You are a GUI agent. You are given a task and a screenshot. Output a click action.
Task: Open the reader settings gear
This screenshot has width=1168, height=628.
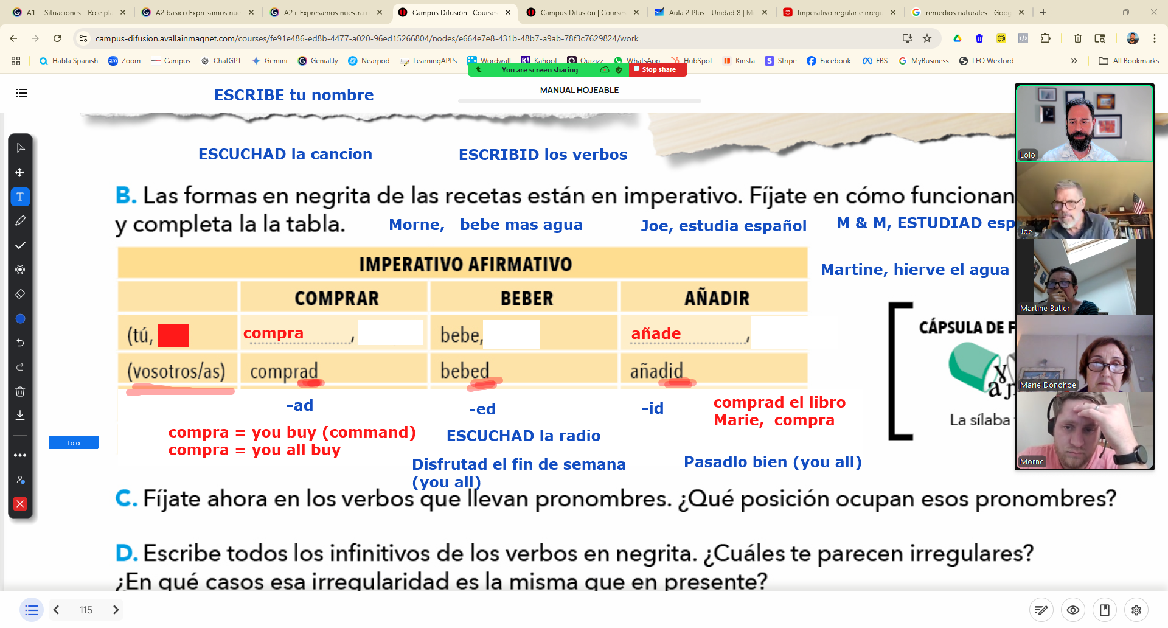[x=1136, y=610]
